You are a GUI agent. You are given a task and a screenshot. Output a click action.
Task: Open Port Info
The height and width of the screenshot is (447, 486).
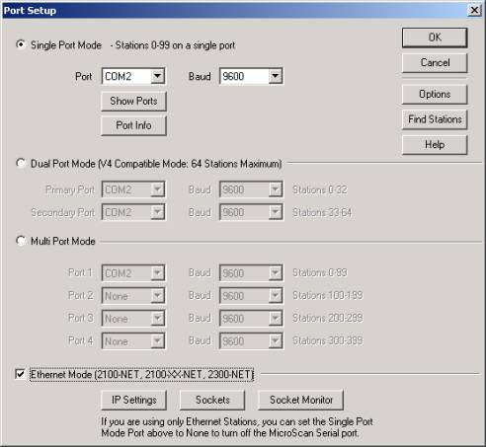tap(133, 125)
